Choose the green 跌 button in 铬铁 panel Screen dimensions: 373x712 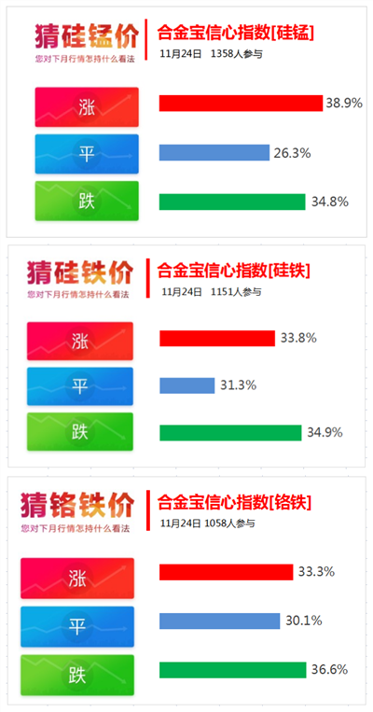tap(77, 675)
